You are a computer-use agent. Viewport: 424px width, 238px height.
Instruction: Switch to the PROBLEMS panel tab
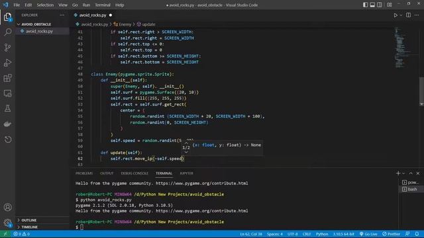(x=84, y=173)
